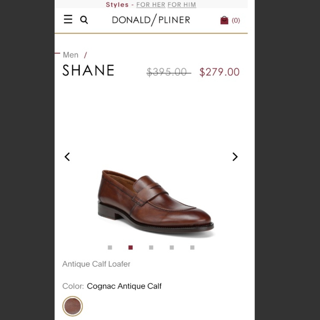Image resolution: width=320 pixels, height=320 pixels.
Task: Open the FOR HER styles page
Action: pyautogui.click(x=150, y=4)
